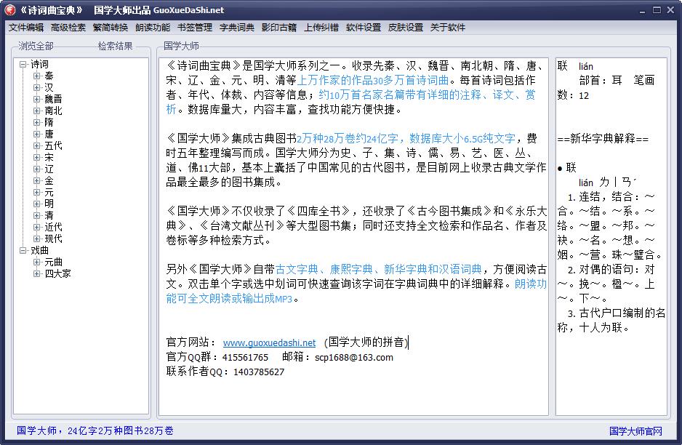Click 国学大师官网 link in status bar
The height and width of the screenshot is (445, 682).
[x=635, y=431]
